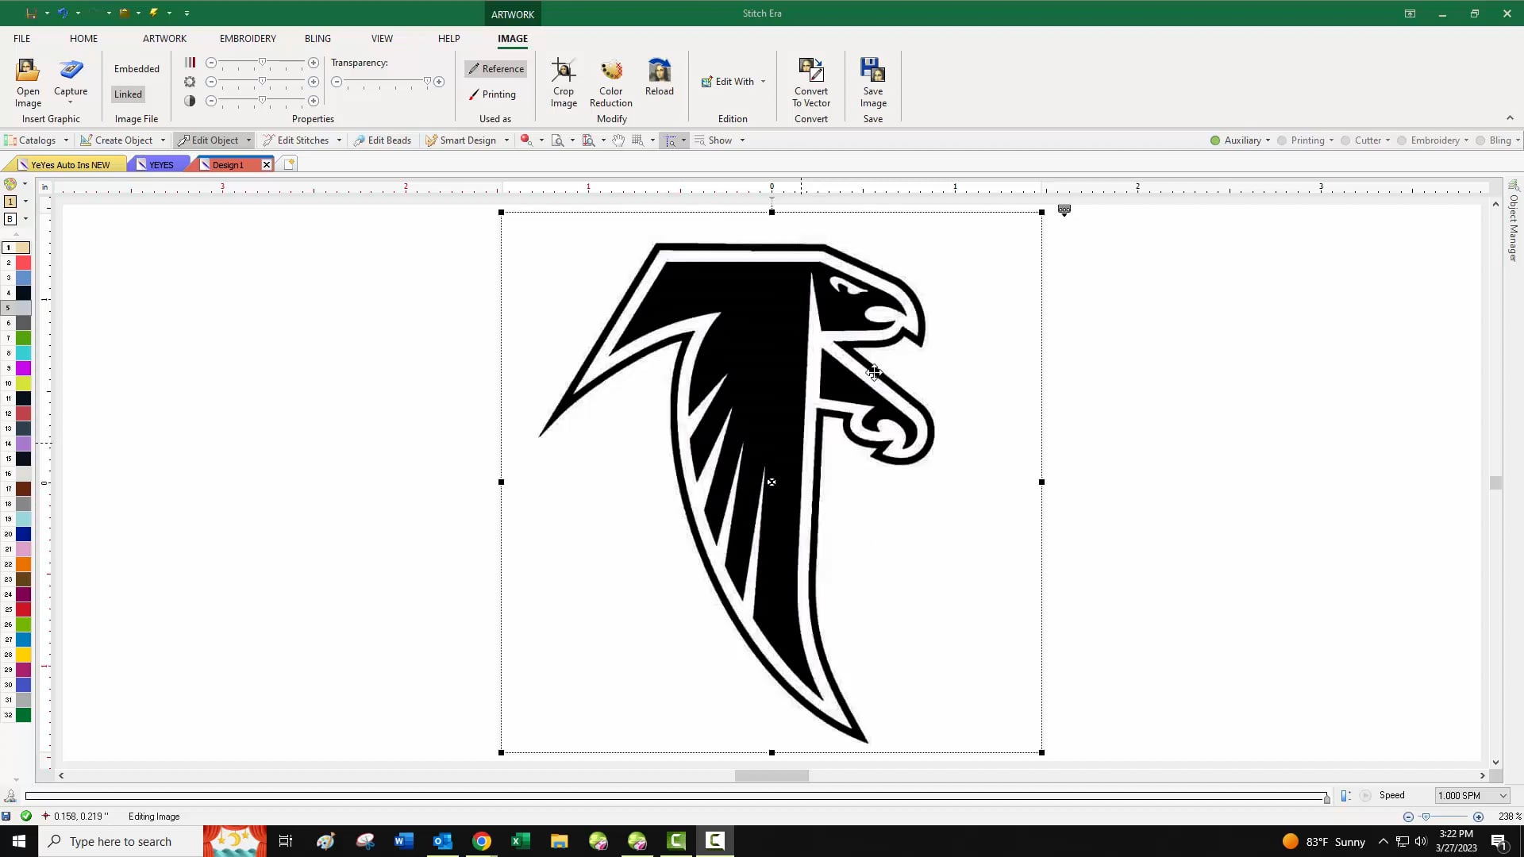Open the Color Reduction tool
The height and width of the screenshot is (857, 1524).
(611, 71)
